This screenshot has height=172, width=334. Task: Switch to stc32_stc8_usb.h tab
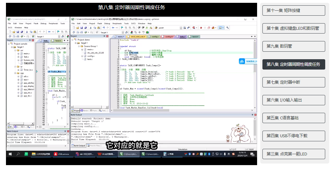pos(137,37)
